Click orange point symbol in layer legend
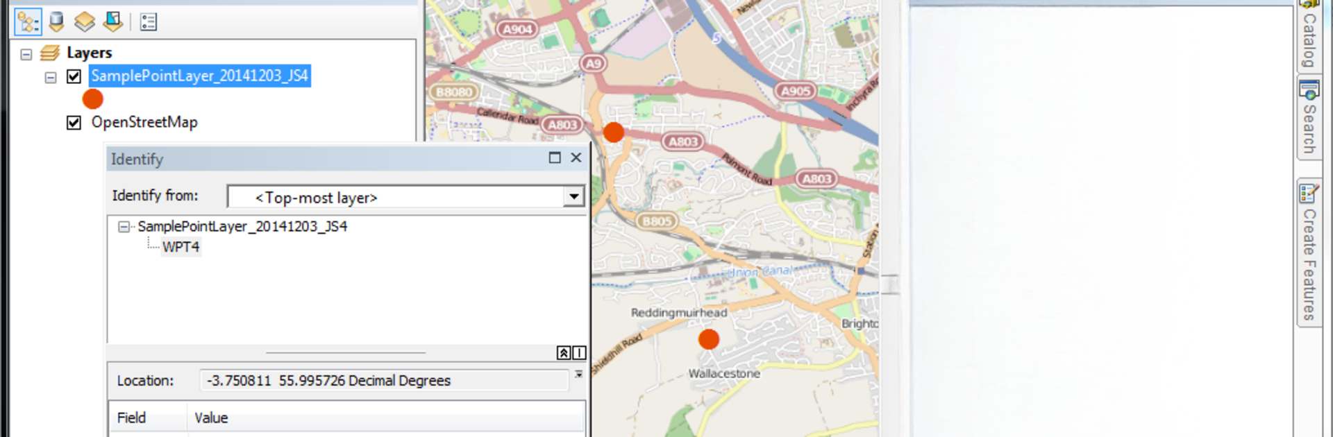 pos(92,99)
